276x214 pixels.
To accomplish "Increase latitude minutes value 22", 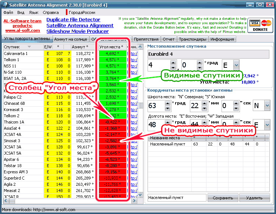I will [x=204, y=103].
